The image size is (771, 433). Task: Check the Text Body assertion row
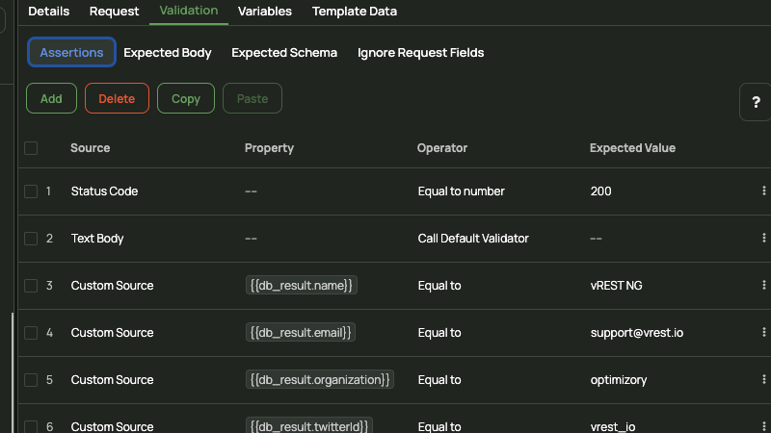31,238
